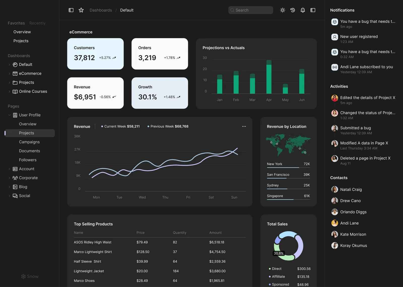Open the star favorites icon in top bar
This screenshot has height=287, width=403.
point(81,10)
